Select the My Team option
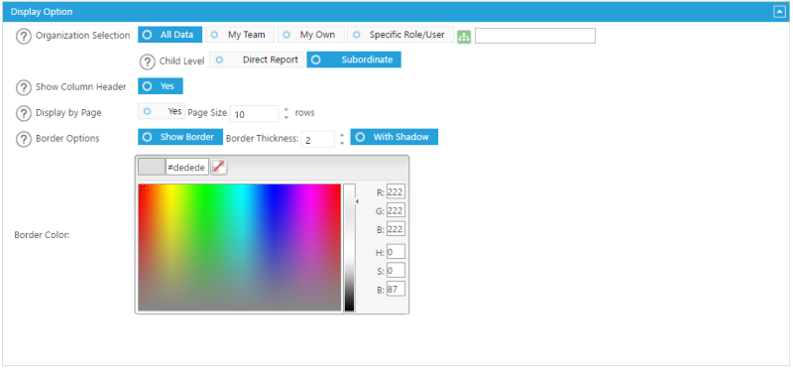 (x=239, y=35)
